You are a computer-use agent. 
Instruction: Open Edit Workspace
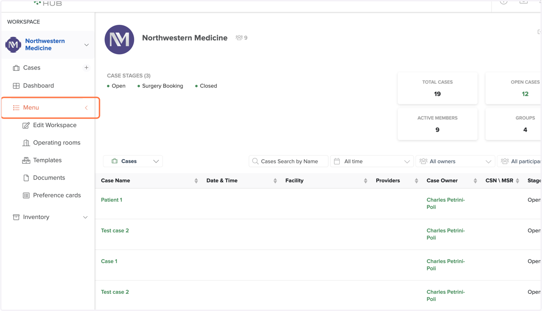[x=55, y=125]
